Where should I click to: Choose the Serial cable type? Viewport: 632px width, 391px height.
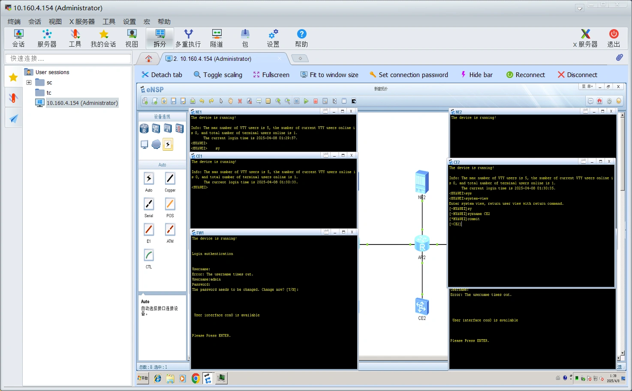[149, 204]
